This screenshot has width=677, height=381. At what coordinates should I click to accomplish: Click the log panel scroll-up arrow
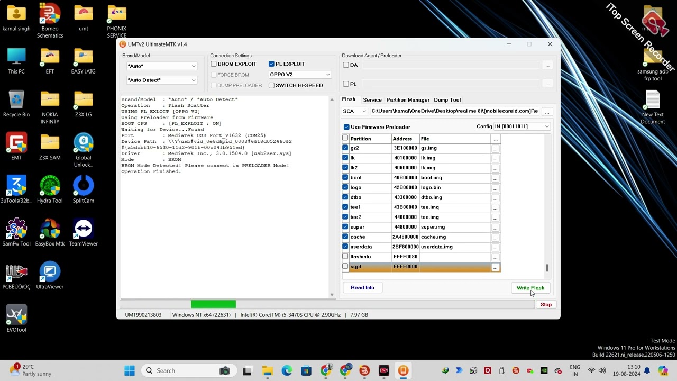pyautogui.click(x=332, y=100)
